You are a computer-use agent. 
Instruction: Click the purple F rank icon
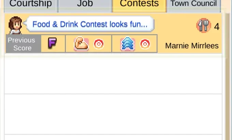click(x=53, y=44)
